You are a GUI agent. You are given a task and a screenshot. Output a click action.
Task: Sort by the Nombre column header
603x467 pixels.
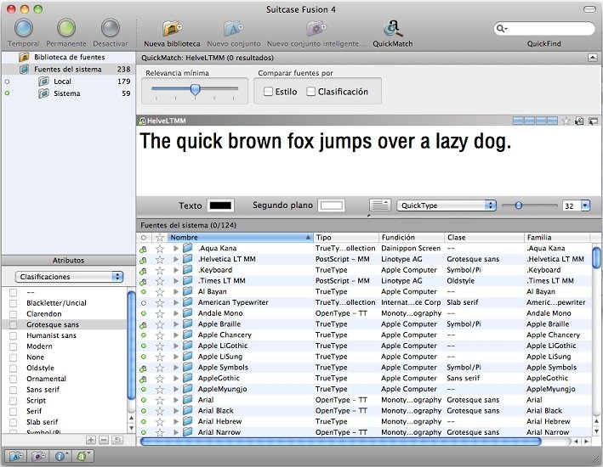241,238
